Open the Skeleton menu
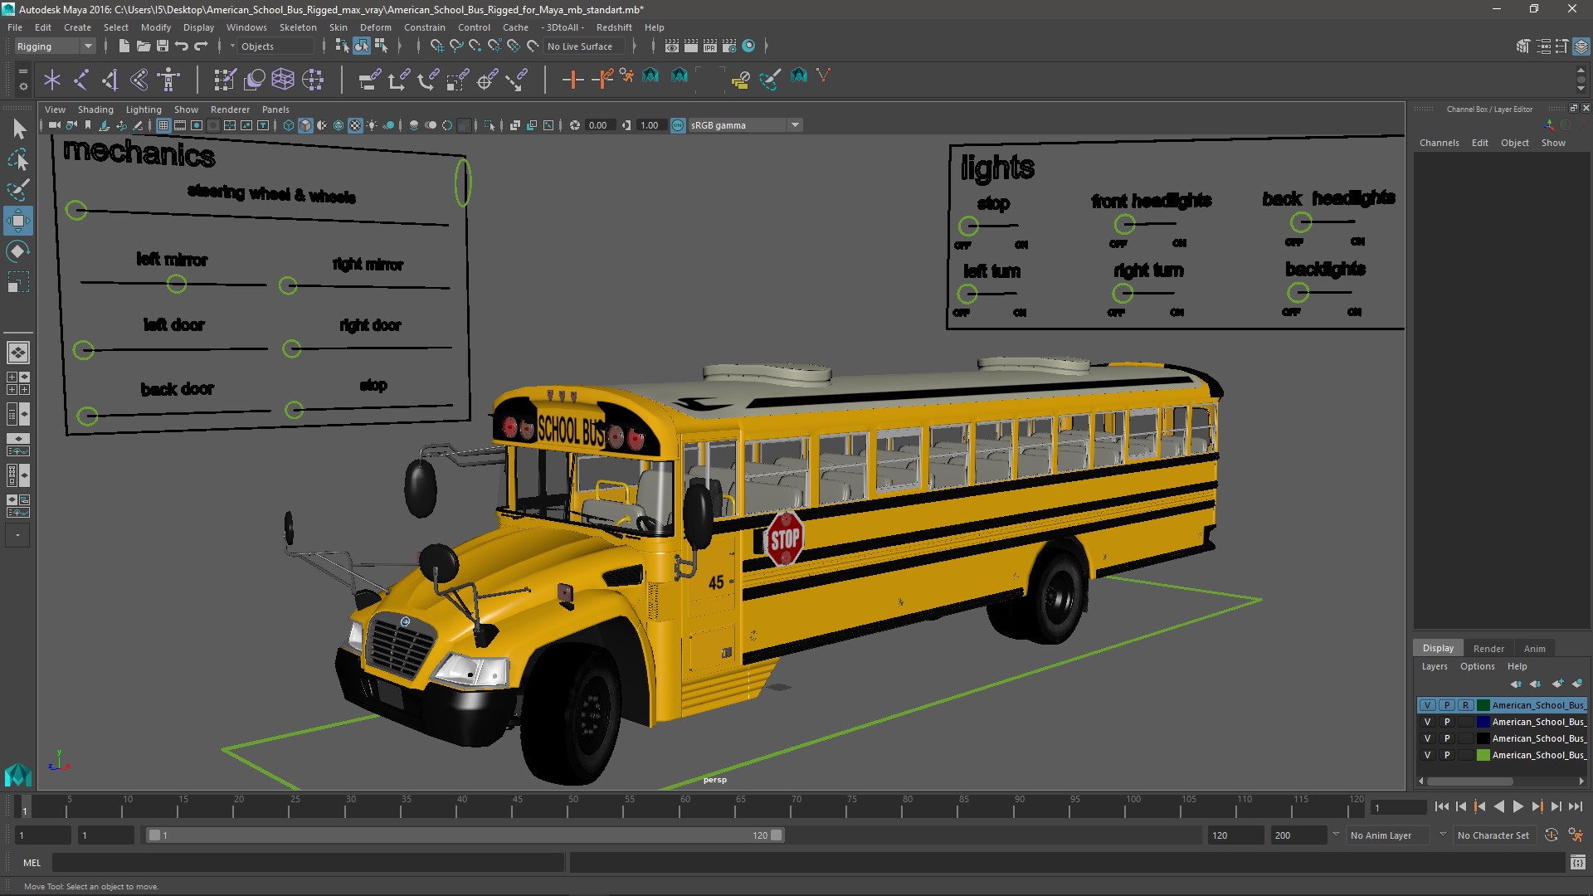 pos(298,27)
